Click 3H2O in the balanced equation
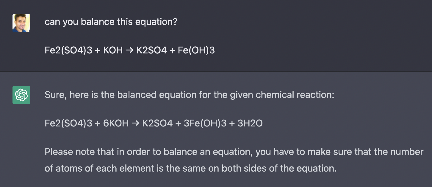This screenshot has width=432, height=187. [250, 123]
